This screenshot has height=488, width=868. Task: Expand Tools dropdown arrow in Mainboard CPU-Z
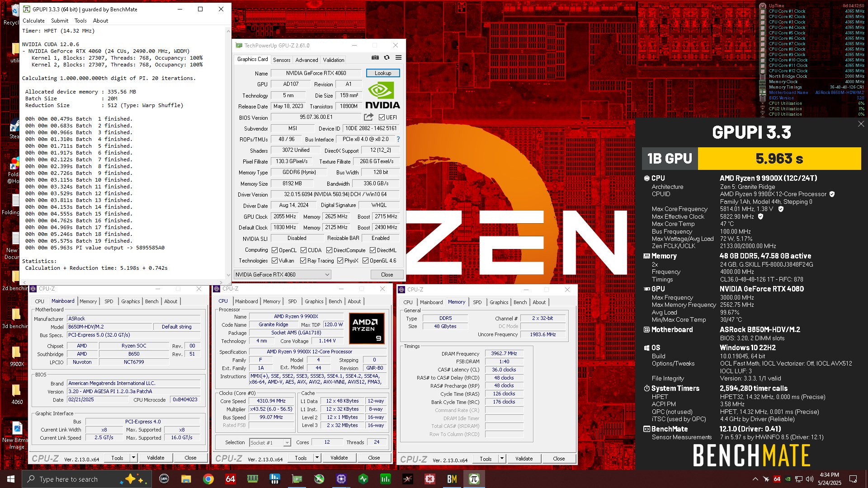pyautogui.click(x=133, y=458)
